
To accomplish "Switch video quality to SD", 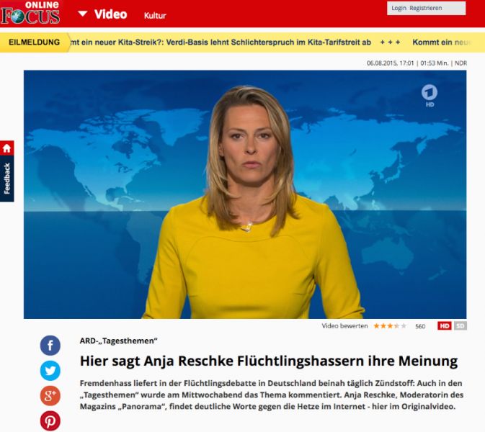I will click(x=460, y=326).
